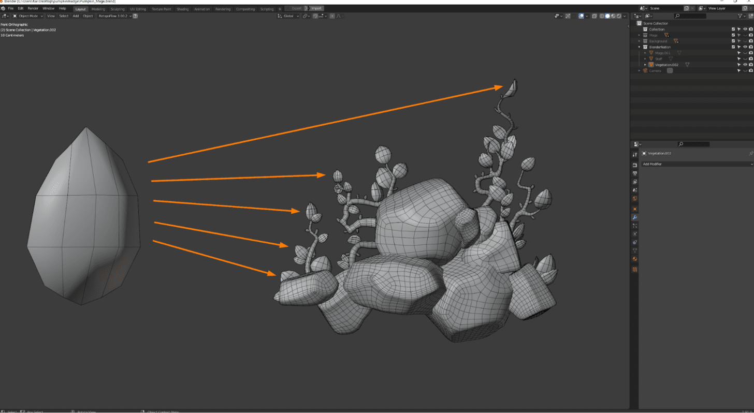The height and width of the screenshot is (413, 754).
Task: Uncheck the BlenderNation collection checkbox
Action: [733, 47]
